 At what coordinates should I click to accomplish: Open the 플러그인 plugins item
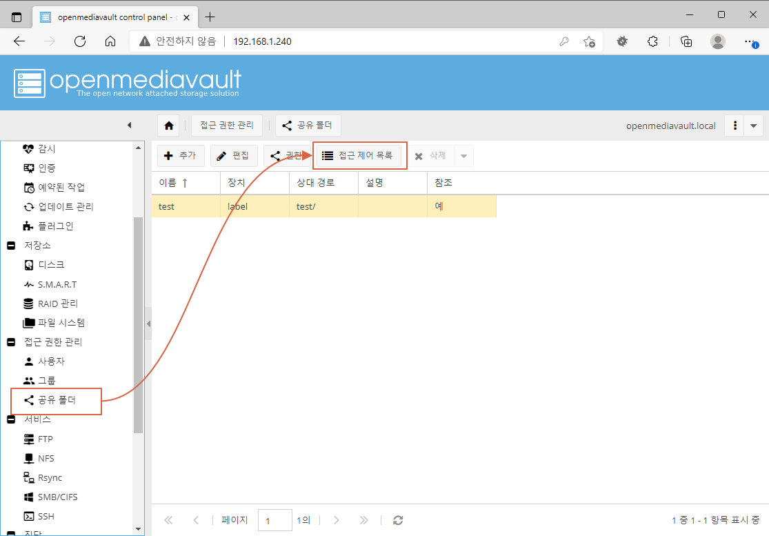tap(48, 226)
